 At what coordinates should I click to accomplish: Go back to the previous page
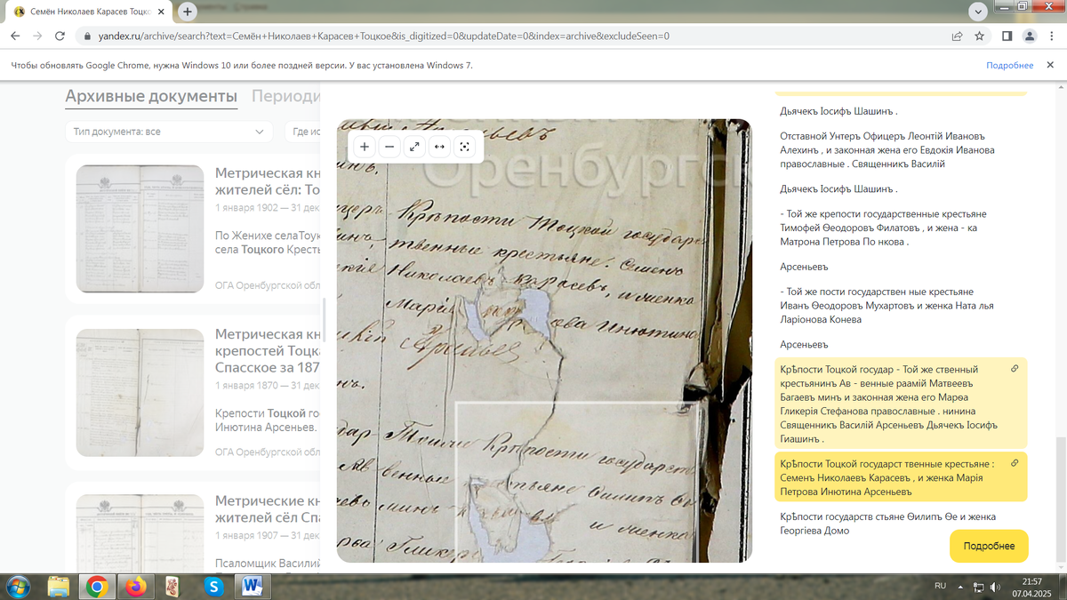pos(15,36)
